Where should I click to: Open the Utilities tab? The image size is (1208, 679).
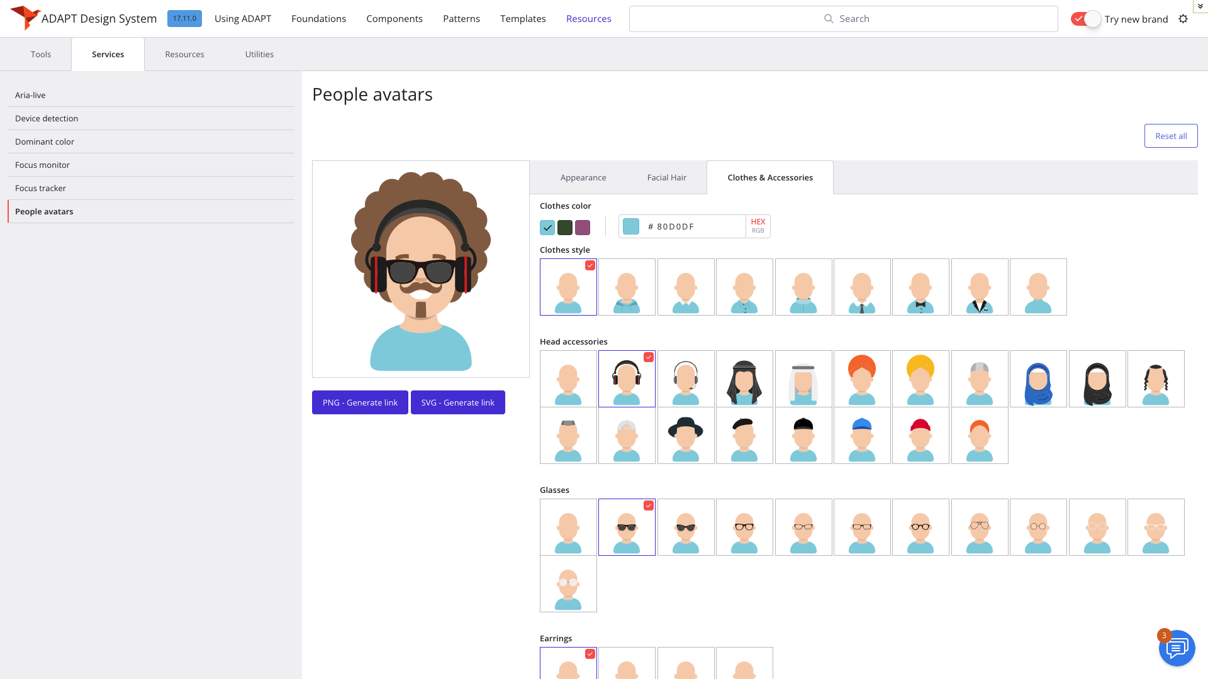(x=259, y=55)
